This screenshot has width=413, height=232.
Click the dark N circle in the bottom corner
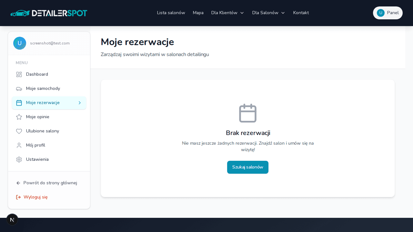12,219
